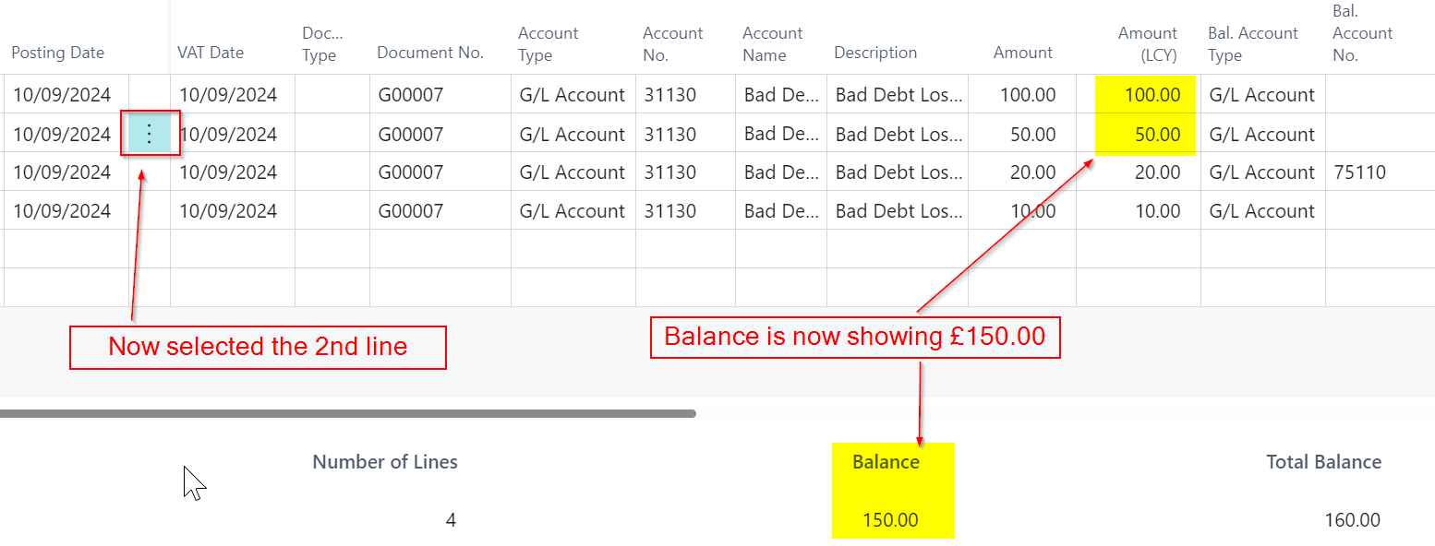Click the 75110 Bal. Account No. cell
The image size is (1435, 546).
pyautogui.click(x=1360, y=172)
